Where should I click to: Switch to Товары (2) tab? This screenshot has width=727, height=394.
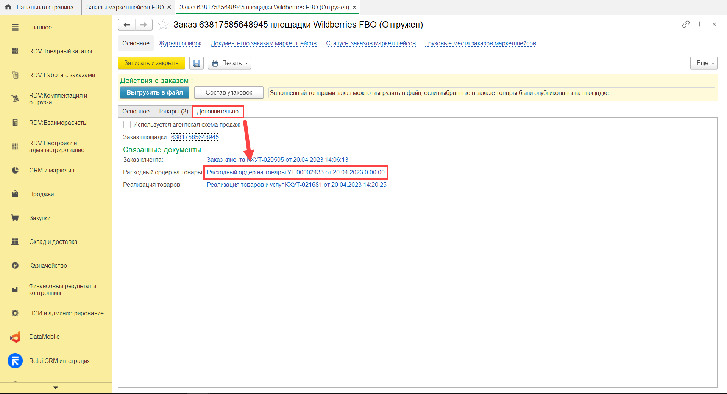click(x=173, y=112)
